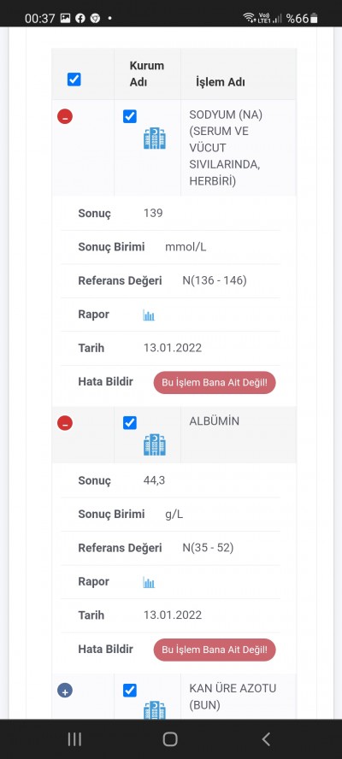The width and height of the screenshot is (342, 759).
Task: Click 'Bu İşlem Bana Ait Değil!' under Albümin
Action: tap(215, 650)
